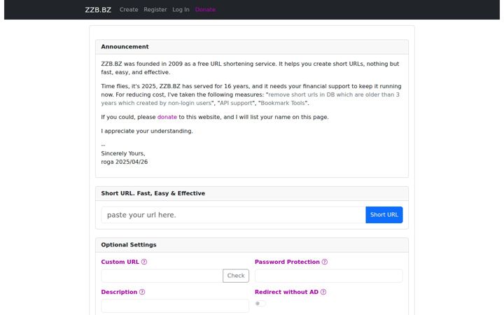Open the remove short urls measure link
504x315 pixels.
pyautogui.click(x=250, y=99)
